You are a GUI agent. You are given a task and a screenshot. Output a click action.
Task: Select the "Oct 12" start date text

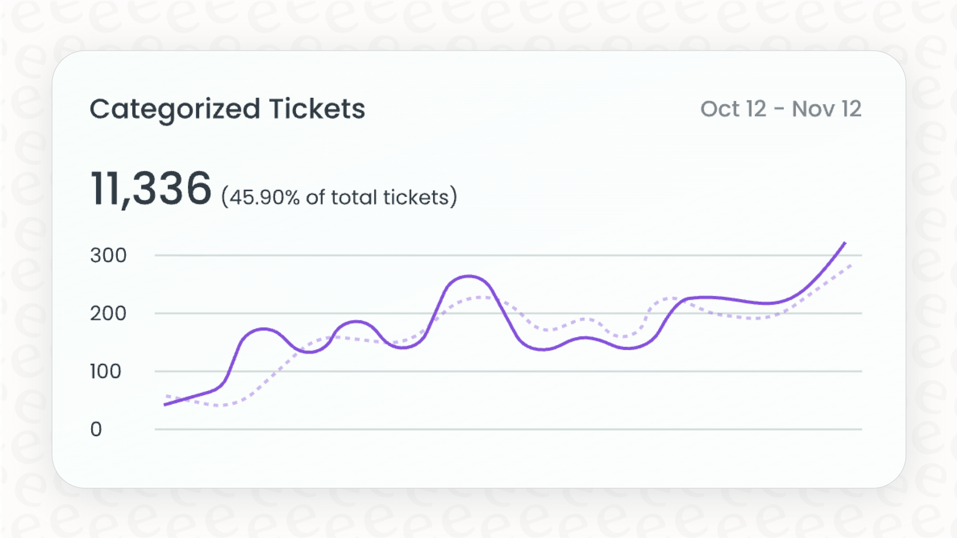[x=733, y=109]
